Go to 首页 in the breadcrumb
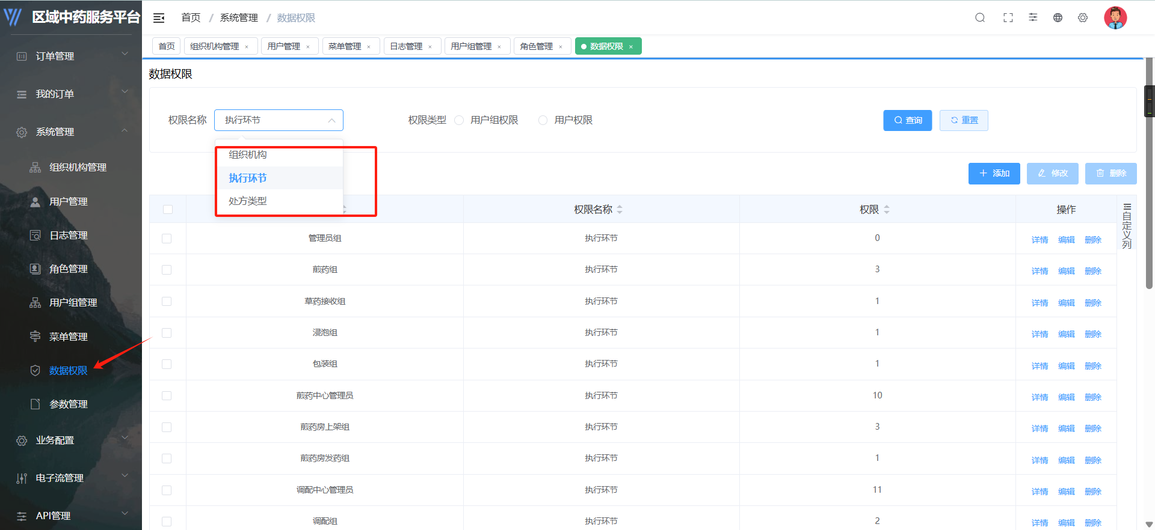 click(191, 18)
